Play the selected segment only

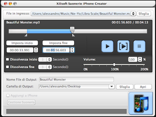point(123,46)
